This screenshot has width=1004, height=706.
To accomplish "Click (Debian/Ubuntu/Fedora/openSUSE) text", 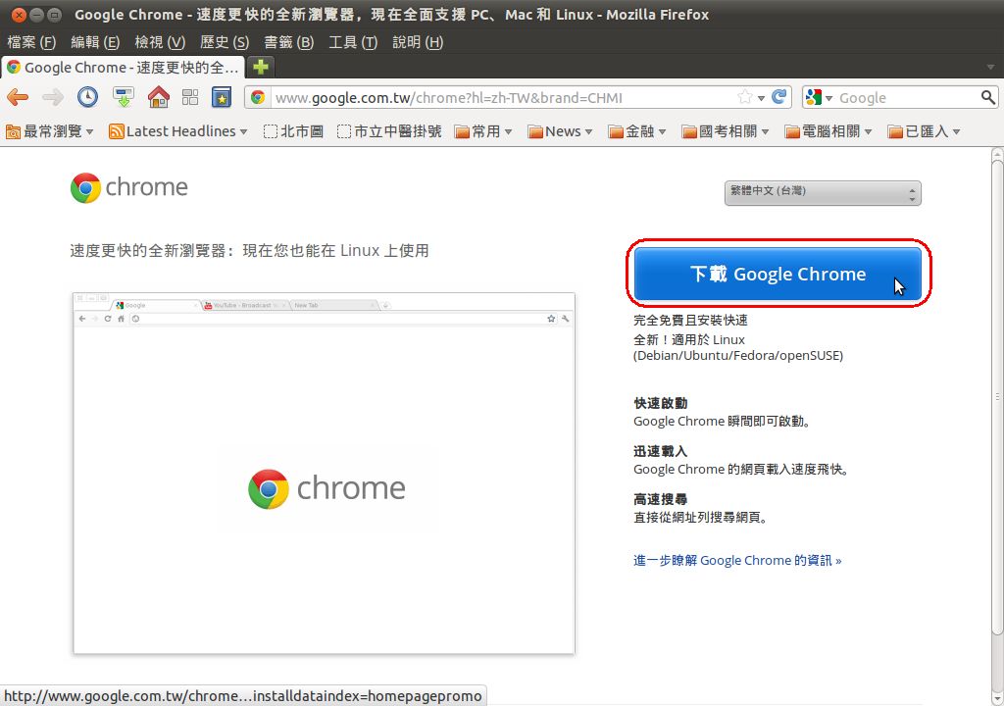I will click(x=737, y=356).
